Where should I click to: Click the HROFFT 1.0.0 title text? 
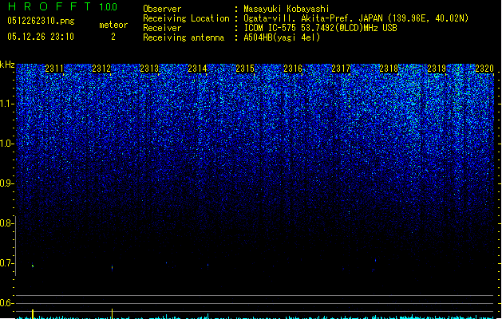(62, 6)
